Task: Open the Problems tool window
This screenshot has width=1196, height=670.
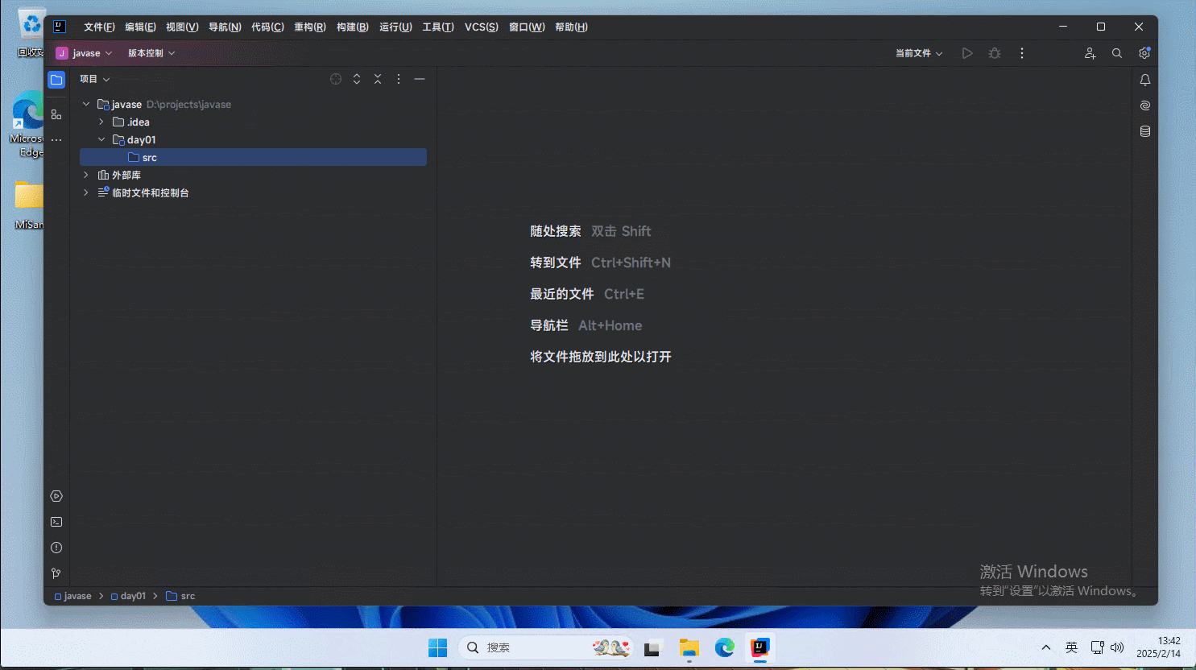Action: coord(56,548)
